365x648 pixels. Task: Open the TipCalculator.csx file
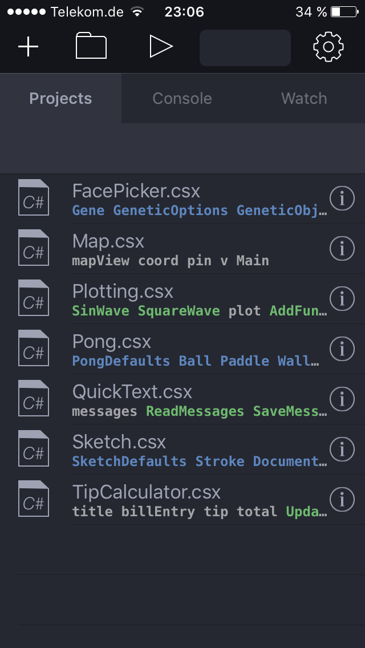tap(147, 492)
